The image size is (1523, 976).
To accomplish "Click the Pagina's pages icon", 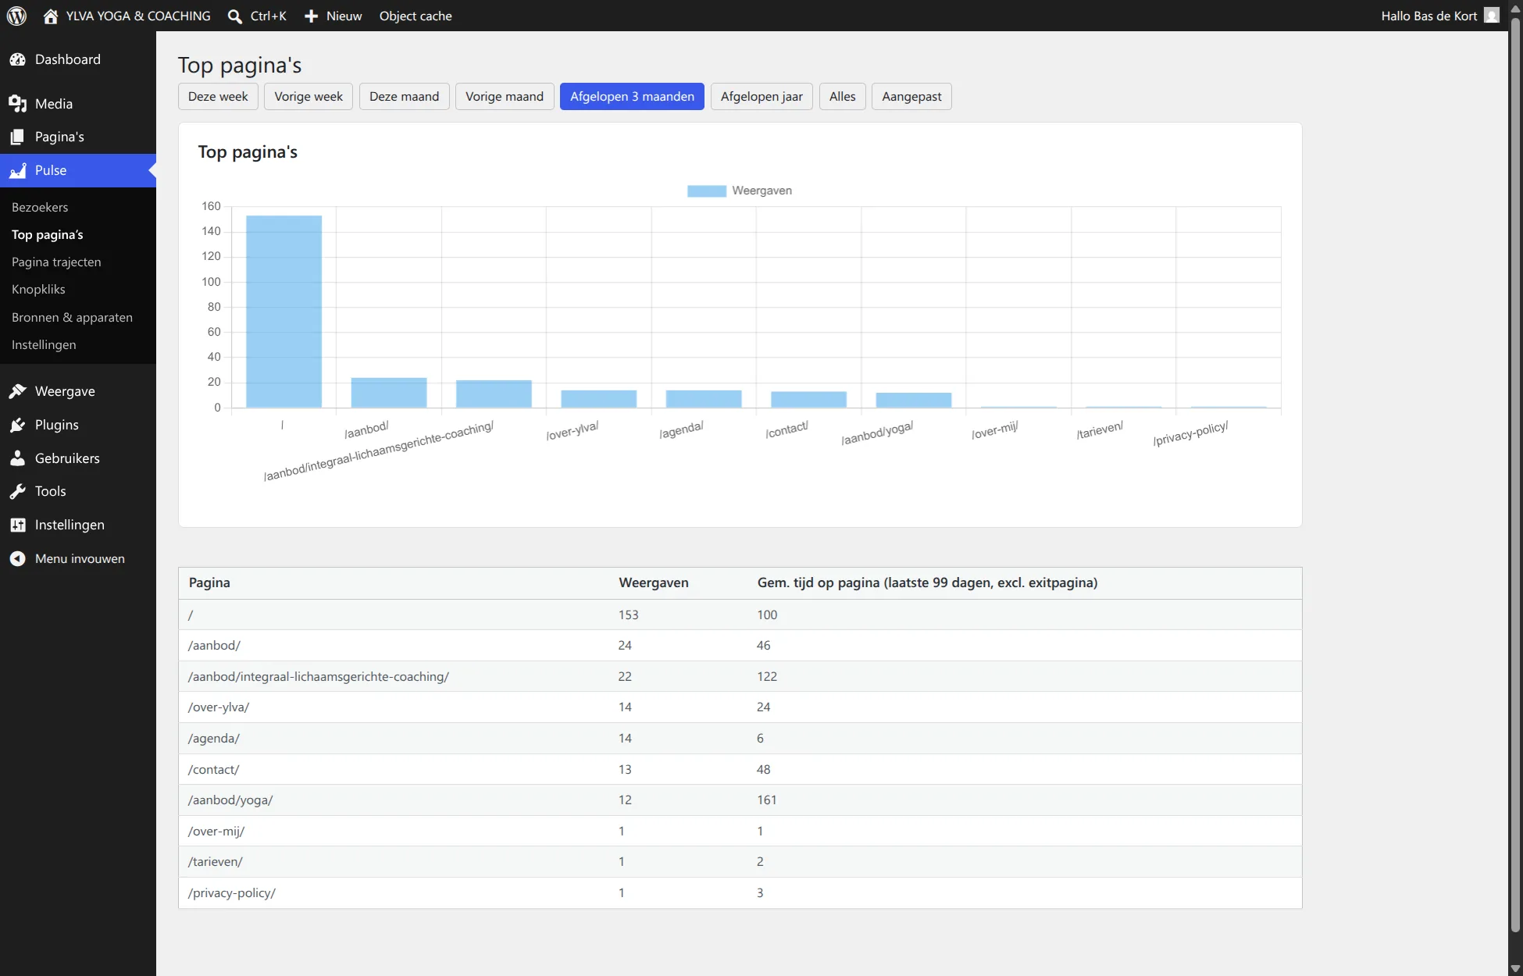I will tap(17, 137).
